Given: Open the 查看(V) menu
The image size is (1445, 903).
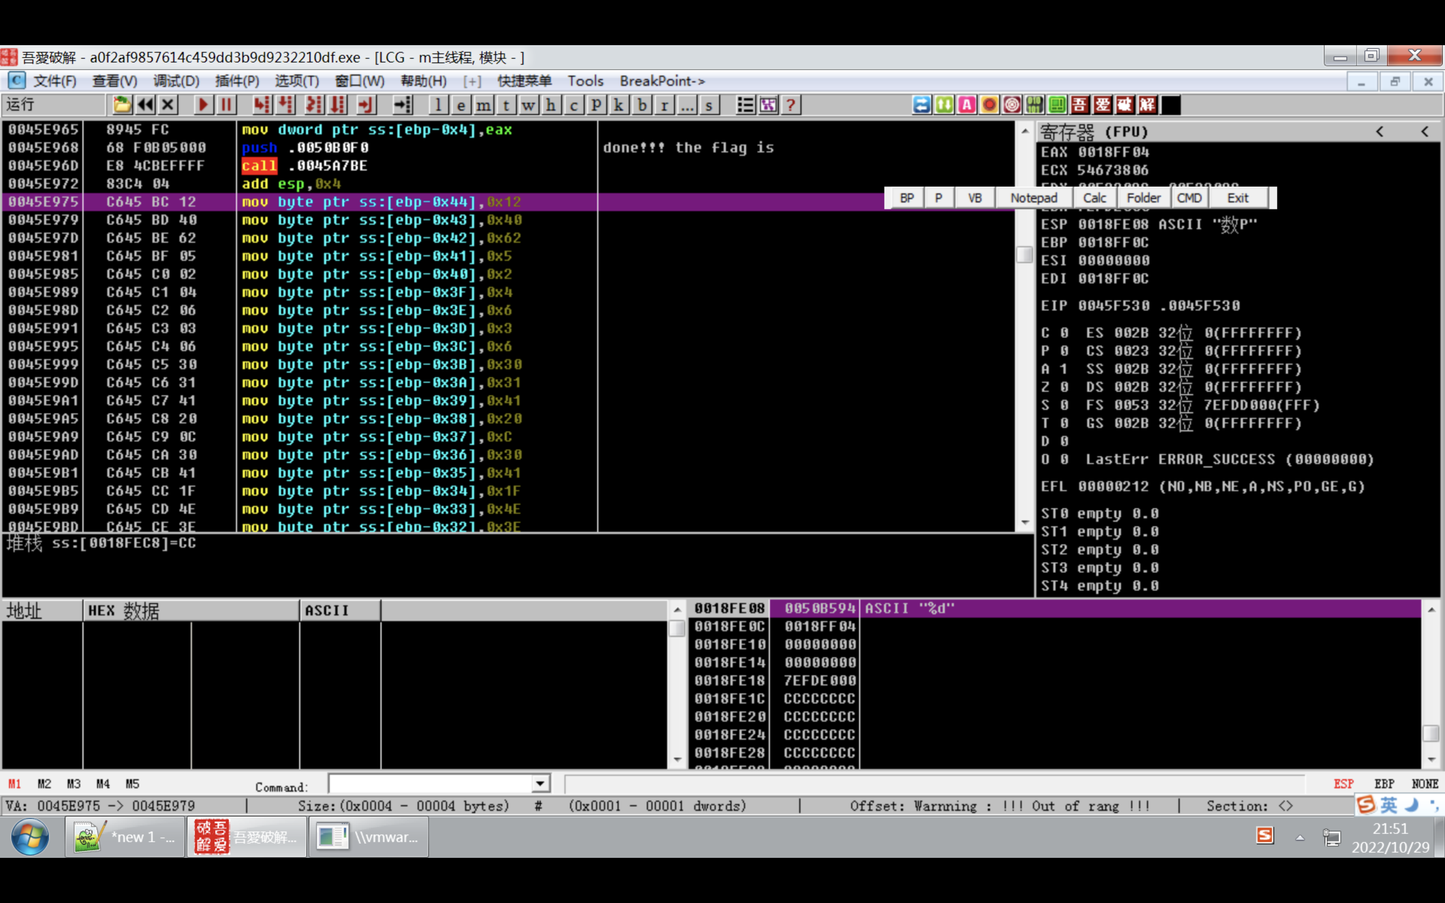Looking at the screenshot, I should tap(114, 81).
